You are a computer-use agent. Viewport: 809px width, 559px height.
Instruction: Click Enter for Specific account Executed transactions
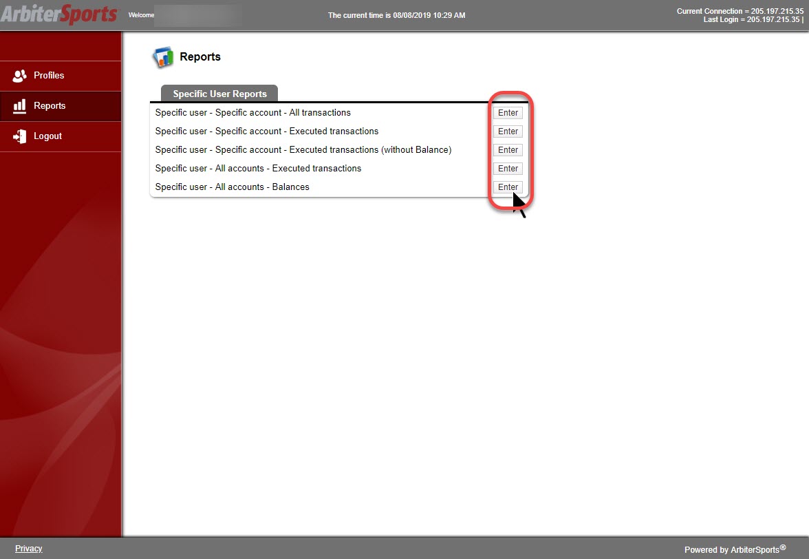click(x=508, y=131)
